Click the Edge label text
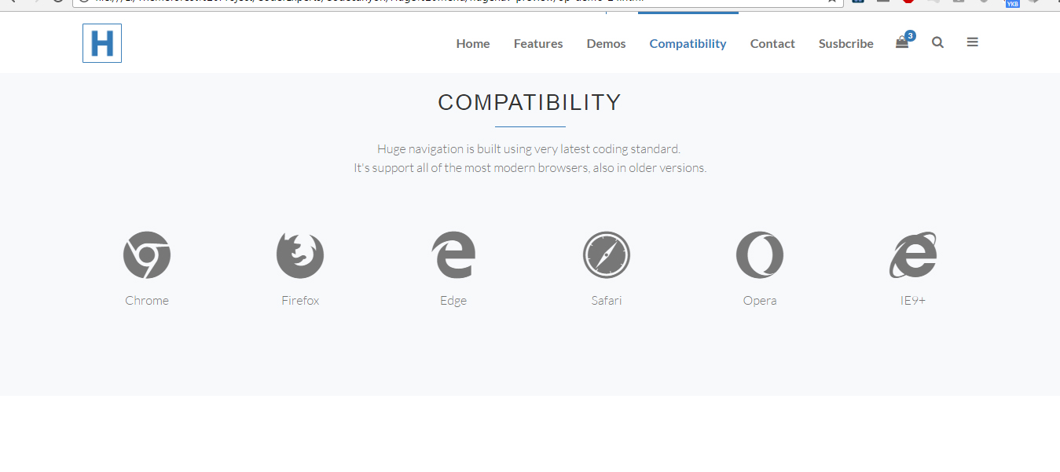1060x472 pixels. 453,301
